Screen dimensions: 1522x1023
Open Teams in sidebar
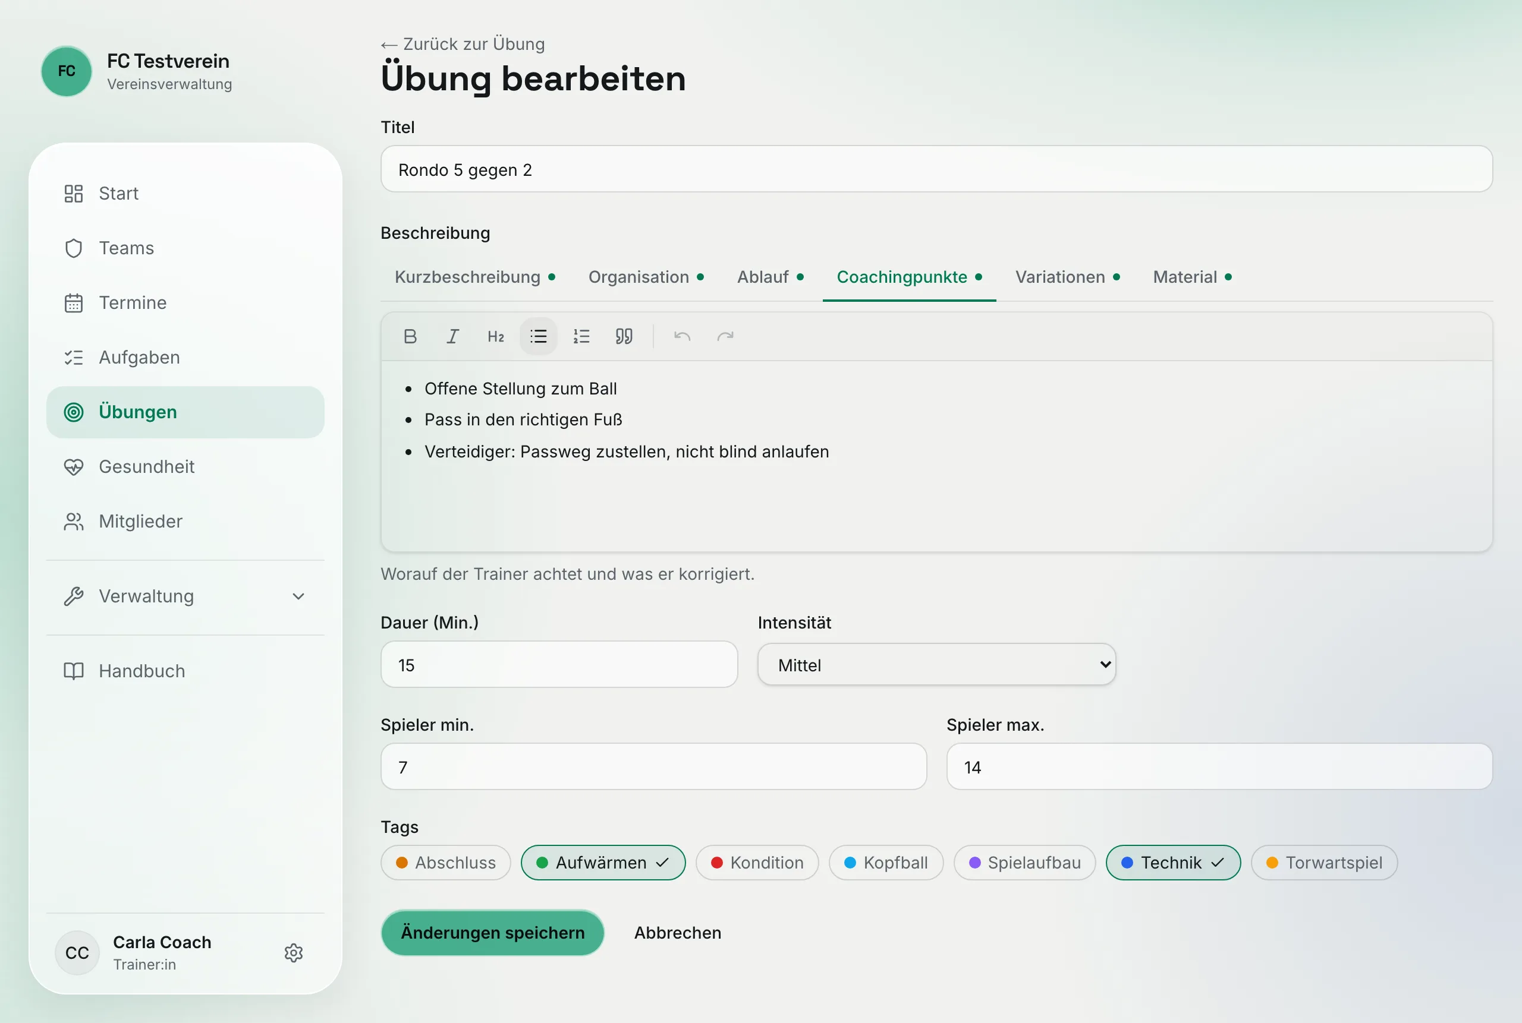point(185,248)
